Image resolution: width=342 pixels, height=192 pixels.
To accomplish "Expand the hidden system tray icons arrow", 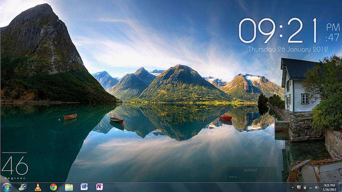I will point(293,187).
